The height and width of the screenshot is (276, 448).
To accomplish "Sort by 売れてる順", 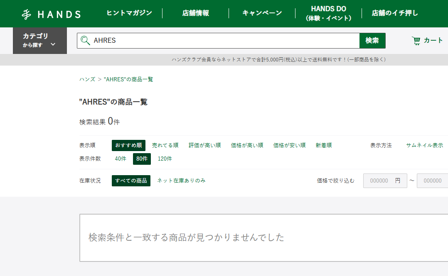I will point(165,145).
